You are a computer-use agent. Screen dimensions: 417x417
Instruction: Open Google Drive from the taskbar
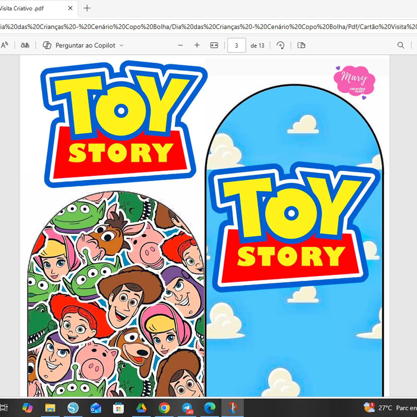tap(141, 408)
